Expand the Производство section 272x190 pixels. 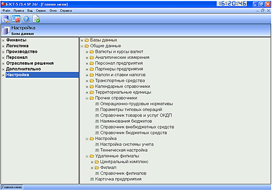[x=3, y=52]
